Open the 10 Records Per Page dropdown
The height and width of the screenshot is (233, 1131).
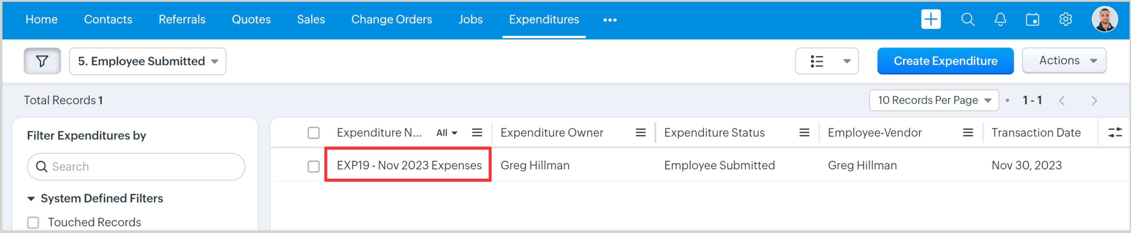[933, 100]
